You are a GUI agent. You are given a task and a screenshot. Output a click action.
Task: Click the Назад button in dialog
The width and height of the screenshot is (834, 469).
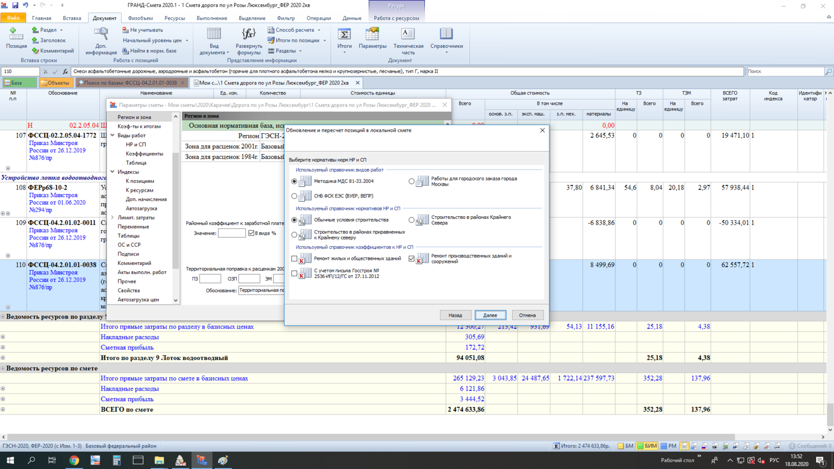455,315
